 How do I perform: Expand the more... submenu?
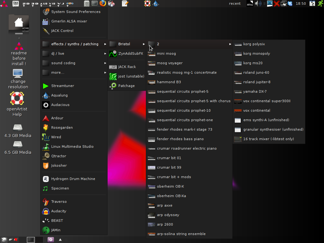74,72
